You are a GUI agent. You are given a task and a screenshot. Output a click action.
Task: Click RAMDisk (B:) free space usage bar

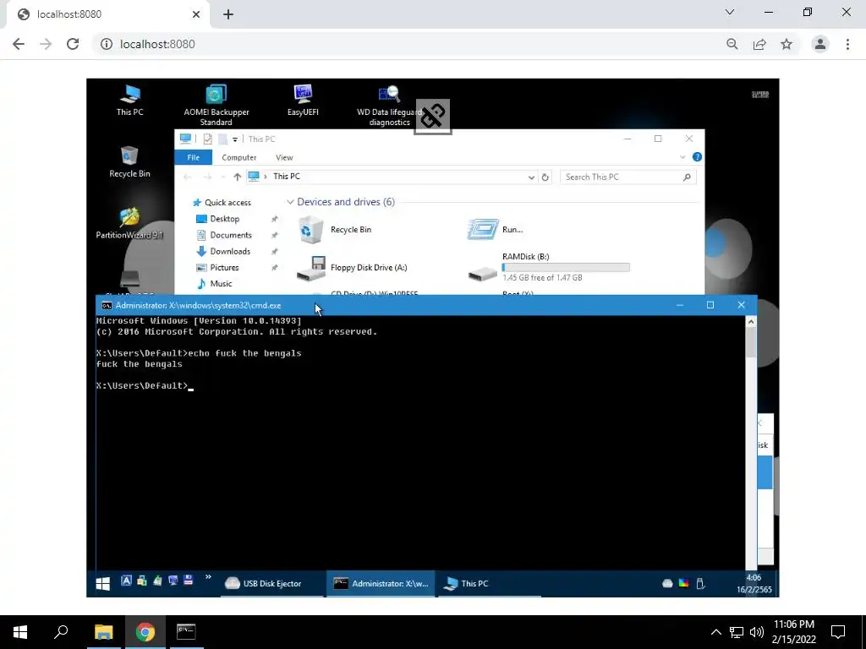[566, 268]
